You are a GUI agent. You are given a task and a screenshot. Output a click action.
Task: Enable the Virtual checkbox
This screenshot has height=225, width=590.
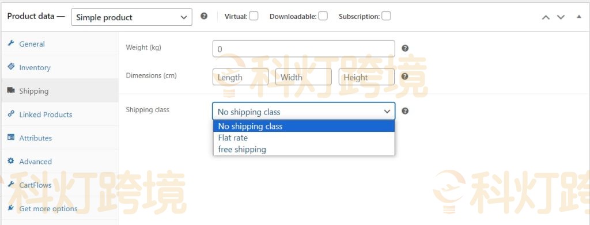(x=254, y=16)
